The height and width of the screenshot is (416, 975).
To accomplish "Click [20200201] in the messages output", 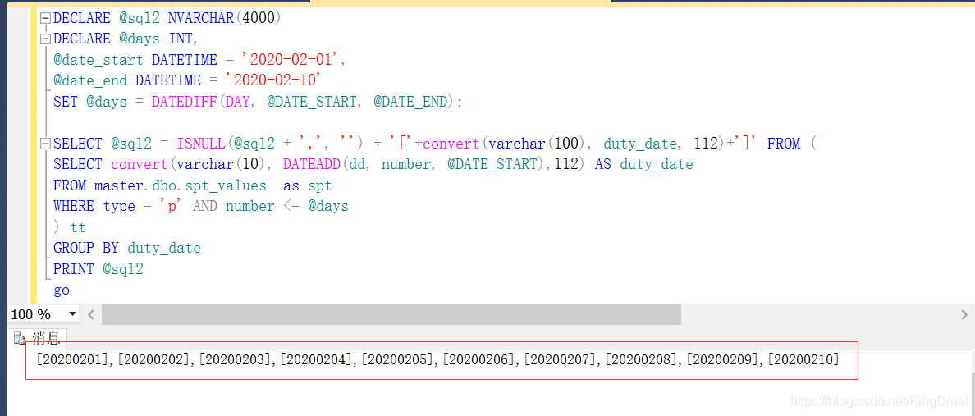I will (71, 359).
